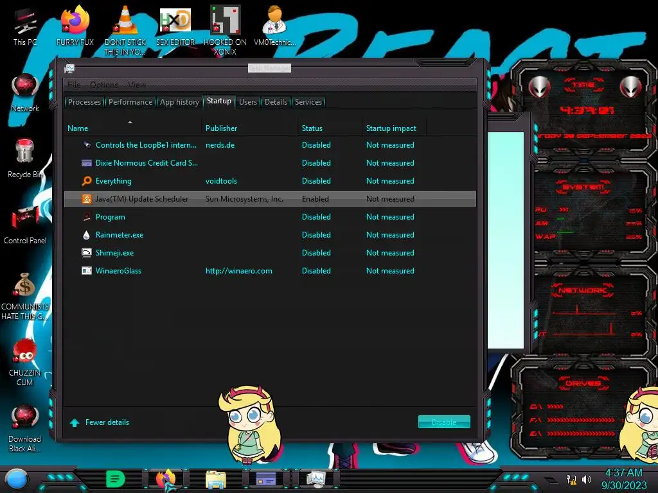
Task: Open the This PC desktop icon
Action: [25, 27]
